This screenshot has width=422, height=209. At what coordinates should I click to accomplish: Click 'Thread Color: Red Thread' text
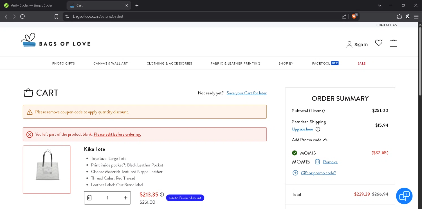[113, 178]
